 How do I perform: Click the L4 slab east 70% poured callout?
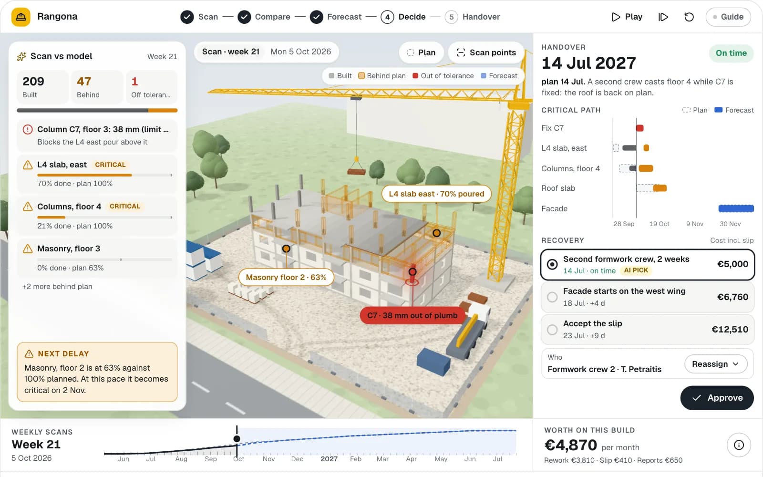coord(436,194)
